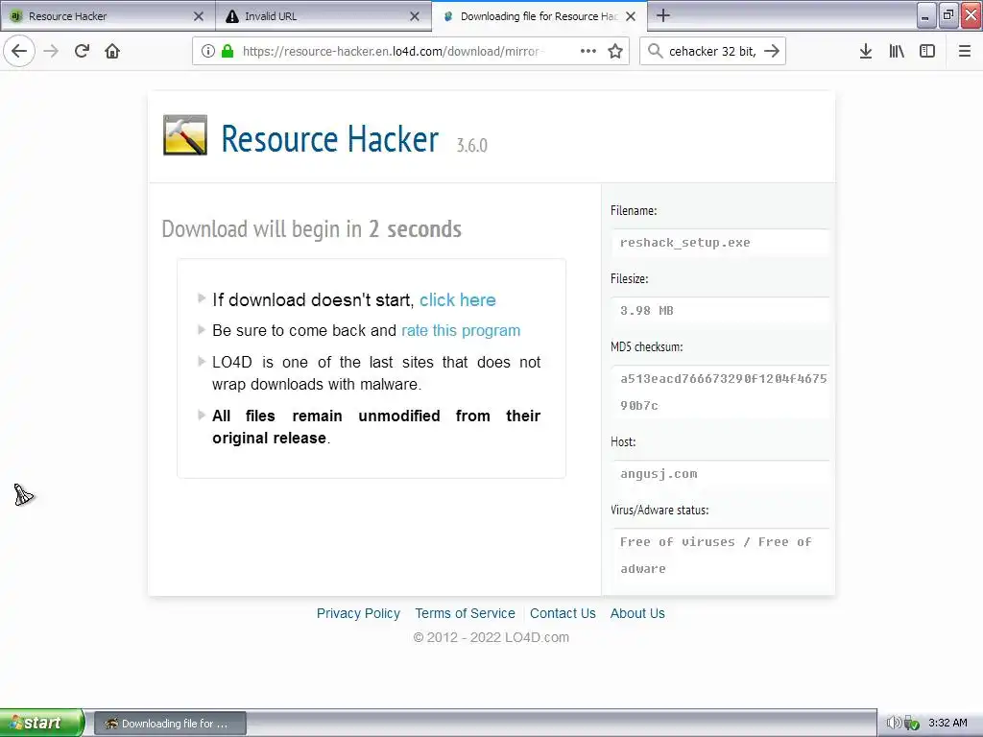Open the Terms of Service link

pyautogui.click(x=465, y=613)
